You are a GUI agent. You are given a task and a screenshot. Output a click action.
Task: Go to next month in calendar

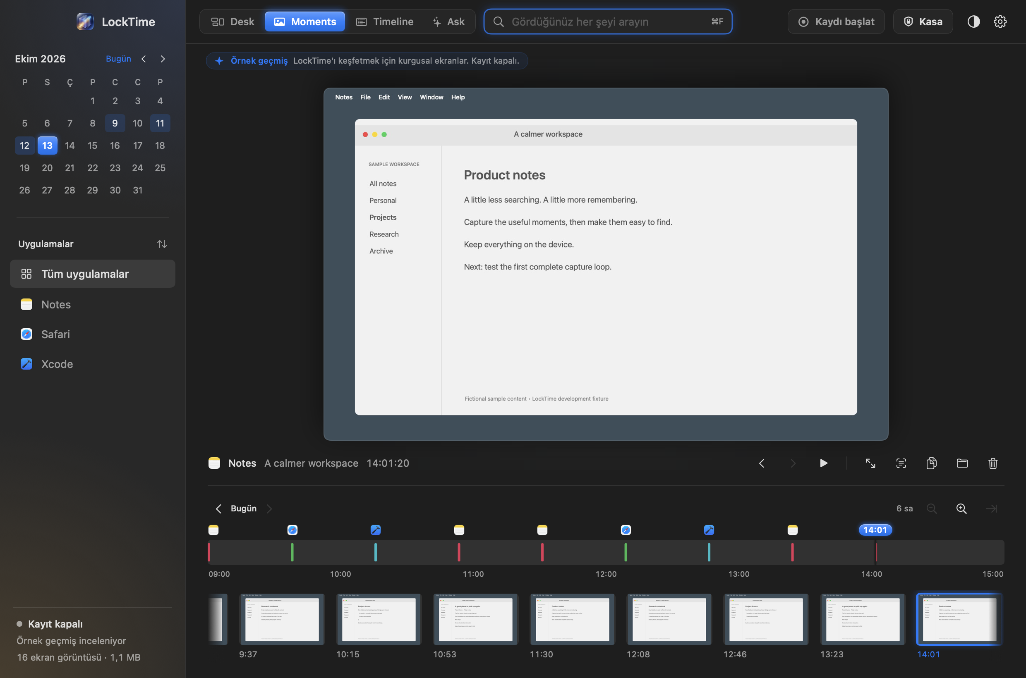(x=163, y=59)
